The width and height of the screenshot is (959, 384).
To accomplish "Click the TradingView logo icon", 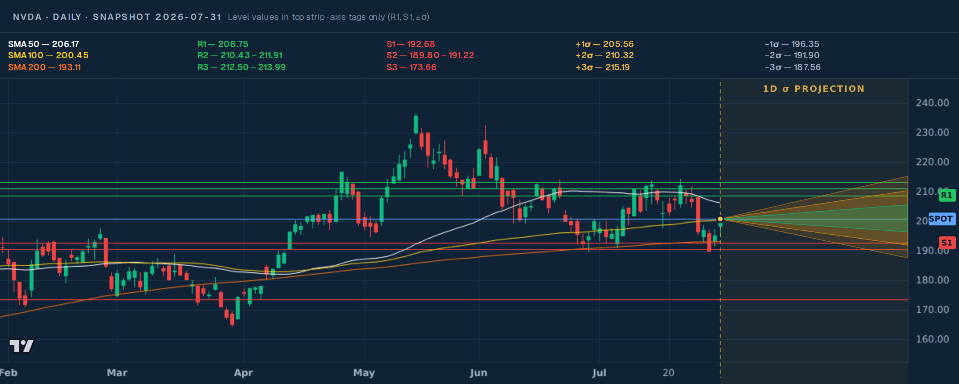I will (22, 346).
